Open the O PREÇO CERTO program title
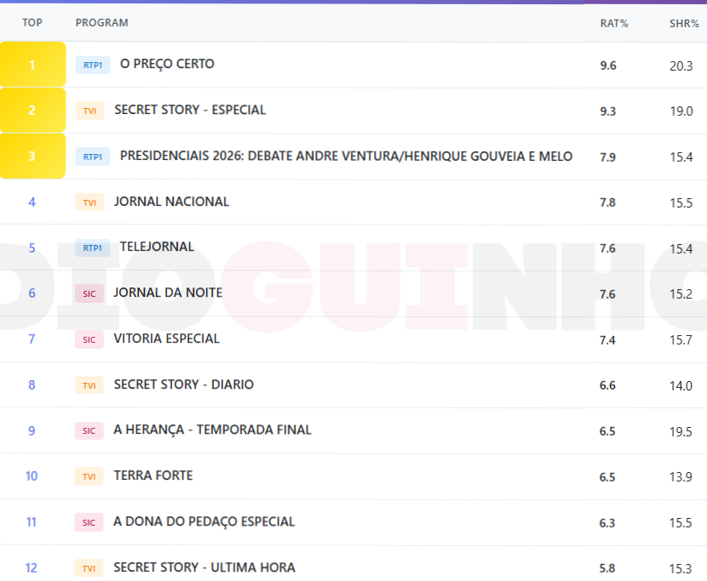This screenshot has width=707, height=581. coord(167,64)
